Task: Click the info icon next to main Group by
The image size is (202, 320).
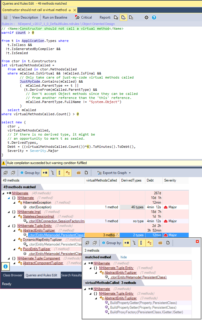Action: (x=22, y=173)
